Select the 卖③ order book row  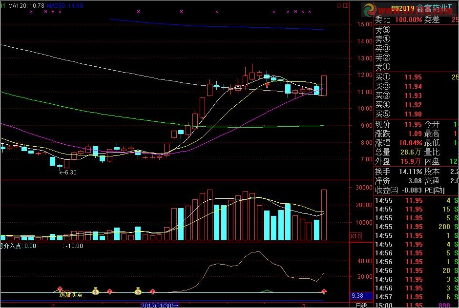(417, 48)
